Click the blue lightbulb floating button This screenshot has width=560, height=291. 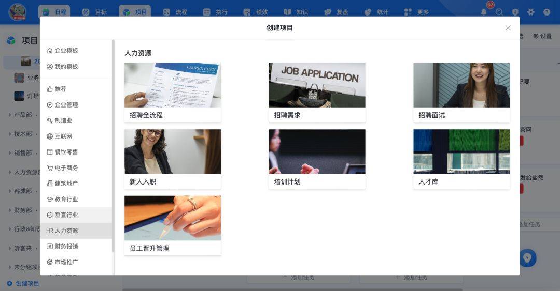point(527,258)
